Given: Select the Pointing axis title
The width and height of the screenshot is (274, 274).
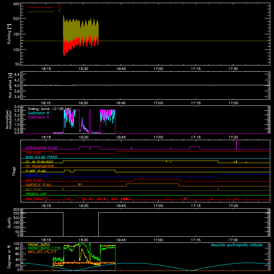Looking at the screenshot, I should coord(9,34).
